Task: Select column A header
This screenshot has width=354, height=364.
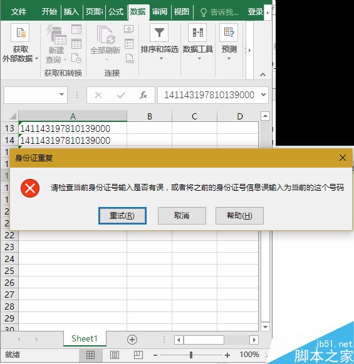Action: pos(73,116)
